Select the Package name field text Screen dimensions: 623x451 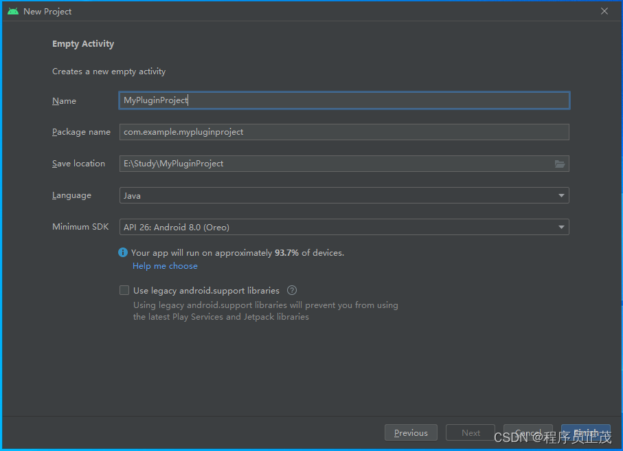point(343,132)
